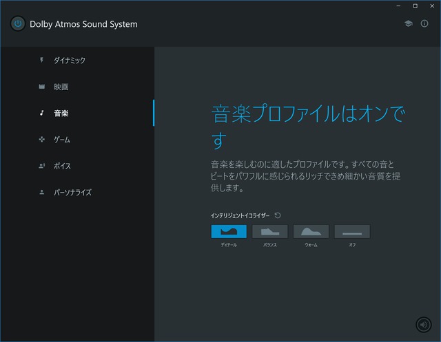Toggle the Dolby Atmos power button
Screen dimensions: 441x342
point(18,24)
